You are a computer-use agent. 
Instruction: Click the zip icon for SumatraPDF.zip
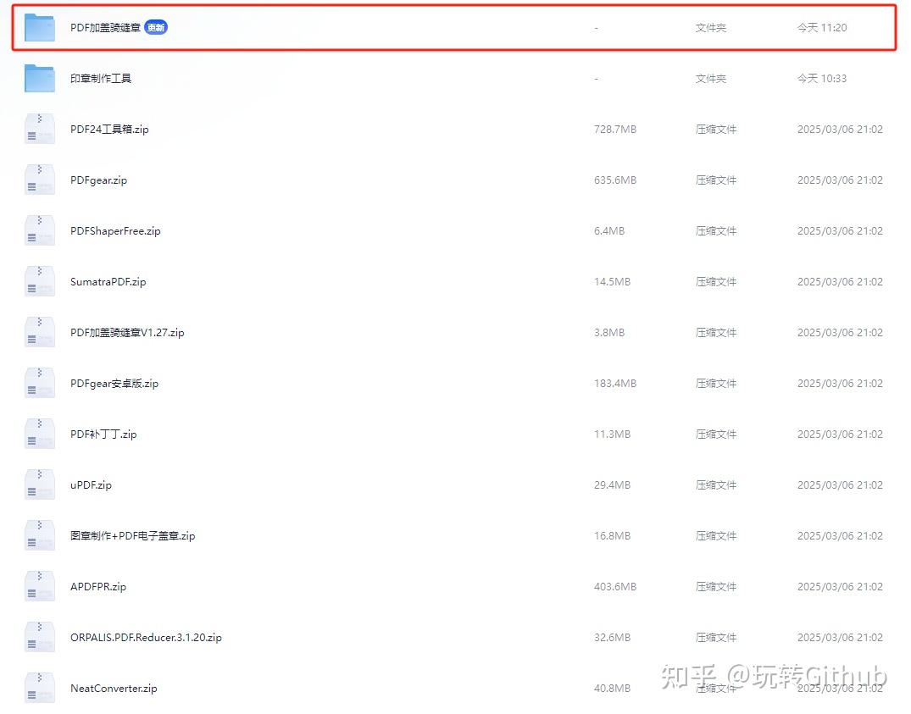tap(40, 281)
